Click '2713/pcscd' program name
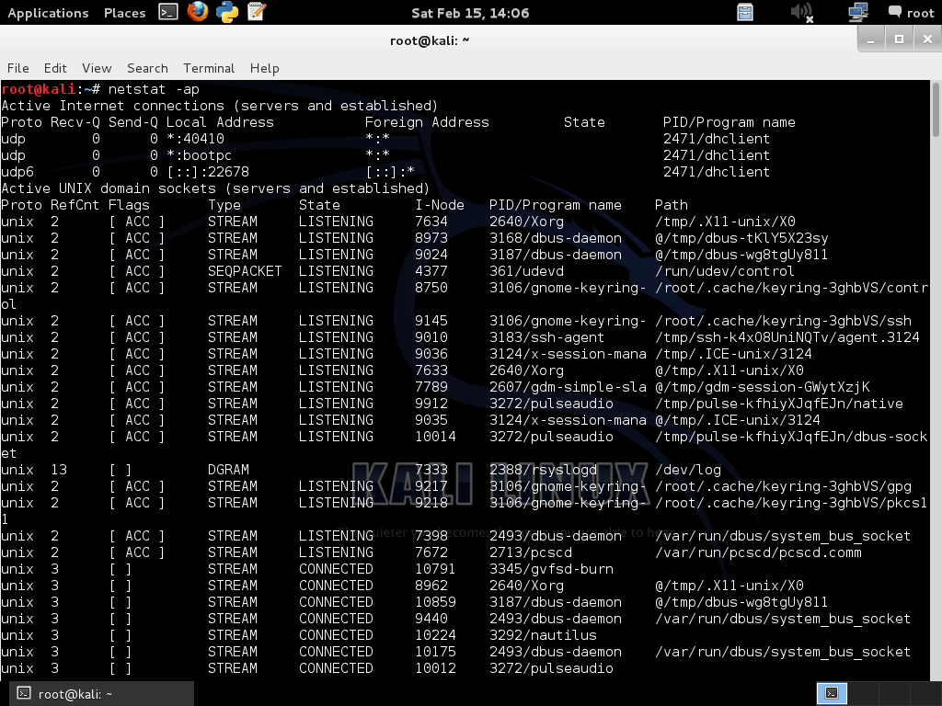 [x=531, y=552]
